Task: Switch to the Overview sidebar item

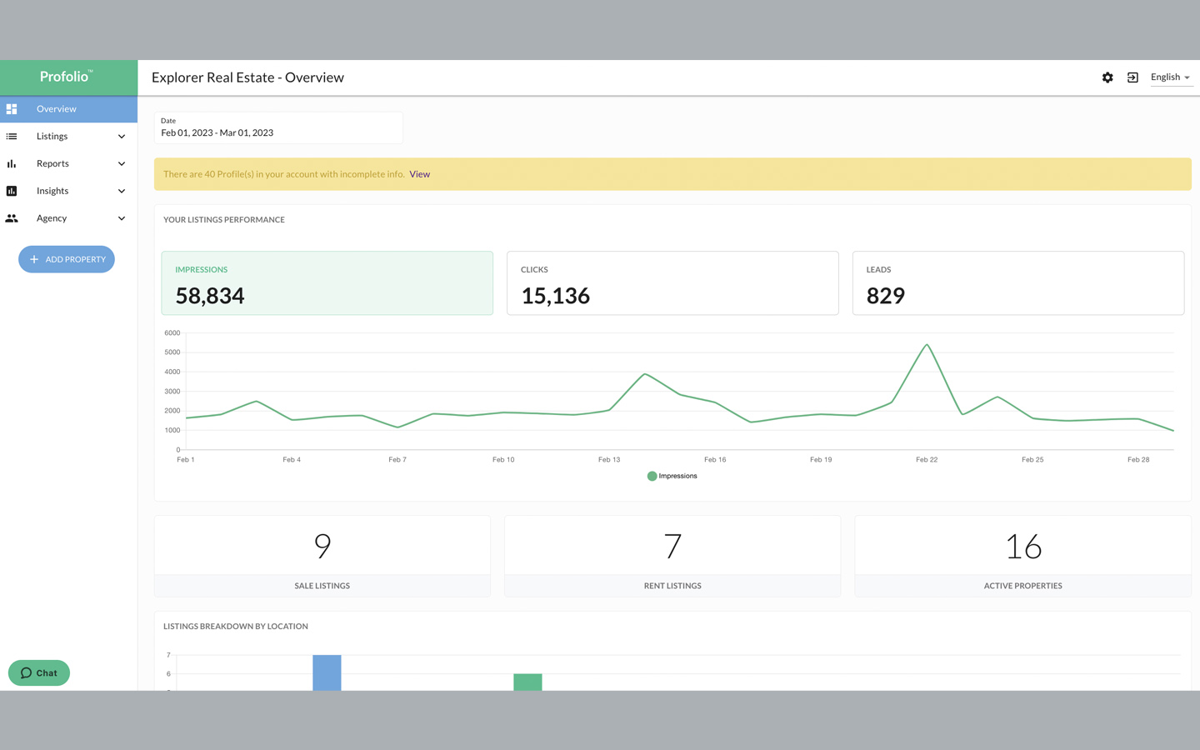Action: 56,108
